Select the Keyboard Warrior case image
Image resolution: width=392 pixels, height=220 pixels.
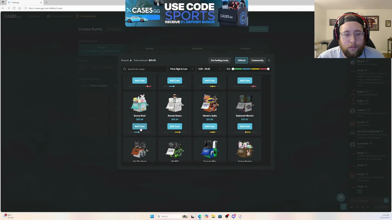click(x=245, y=103)
